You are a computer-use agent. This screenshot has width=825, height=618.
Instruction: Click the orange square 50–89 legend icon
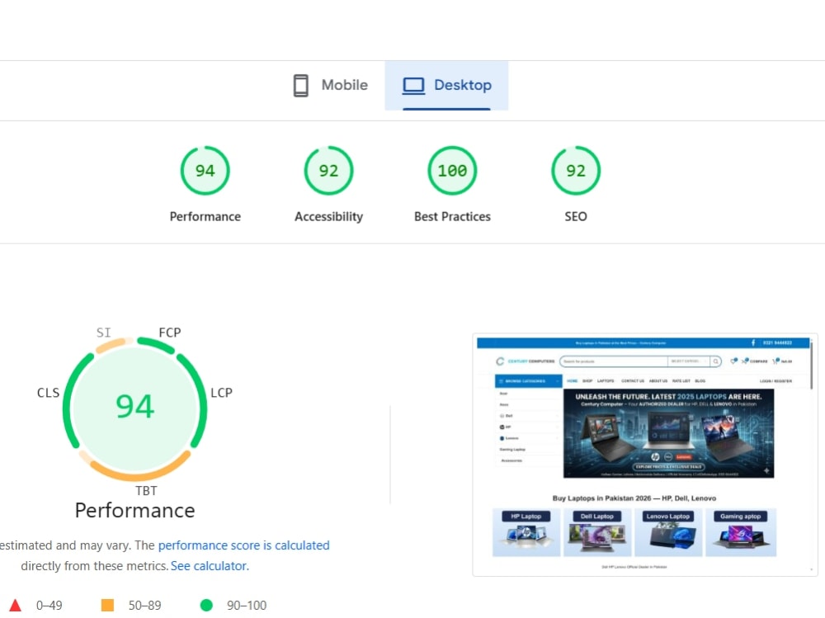[107, 606]
